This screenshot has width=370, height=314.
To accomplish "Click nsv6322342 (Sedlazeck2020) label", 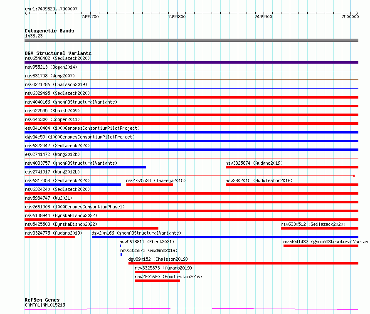I will [57, 146].
